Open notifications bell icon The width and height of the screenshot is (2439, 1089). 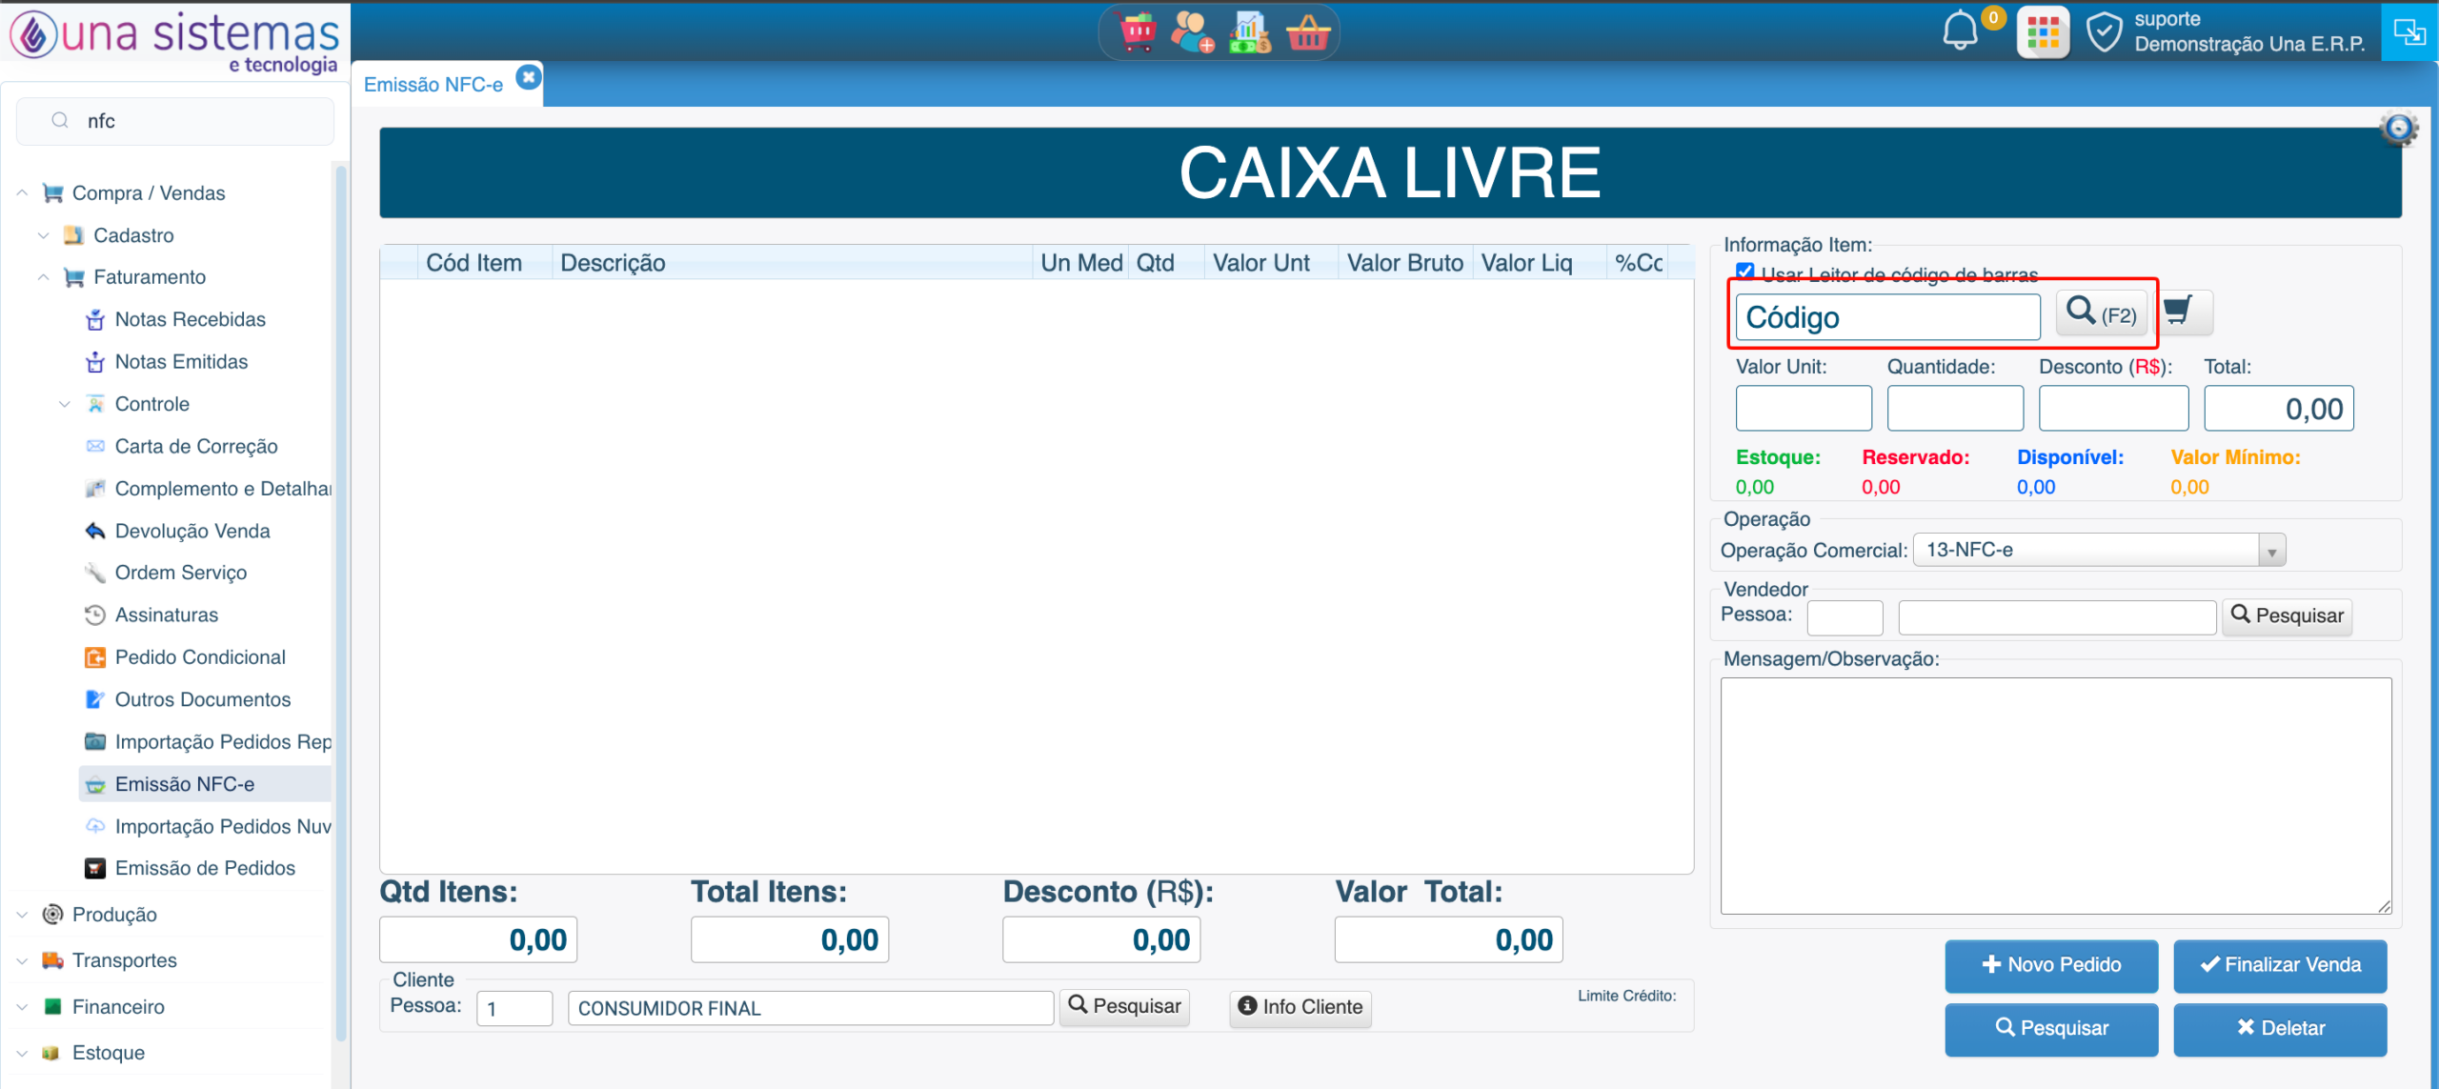click(1961, 30)
